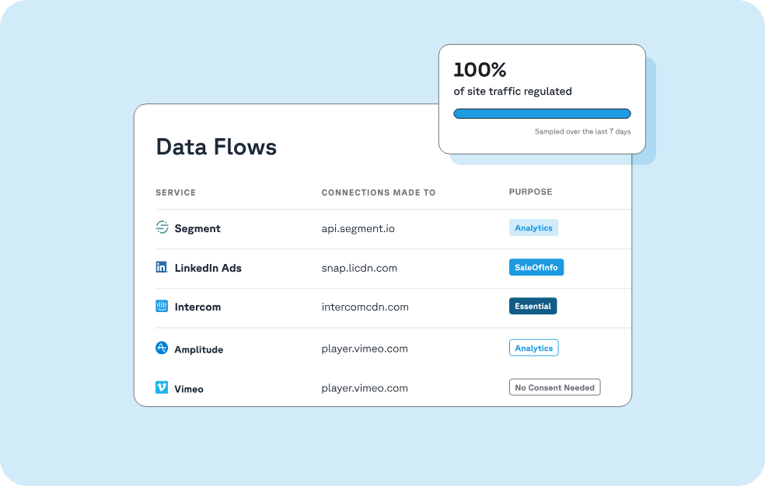Click the Analytics badge for Segment
Image resolution: width=765 pixels, height=486 pixels.
point(533,227)
